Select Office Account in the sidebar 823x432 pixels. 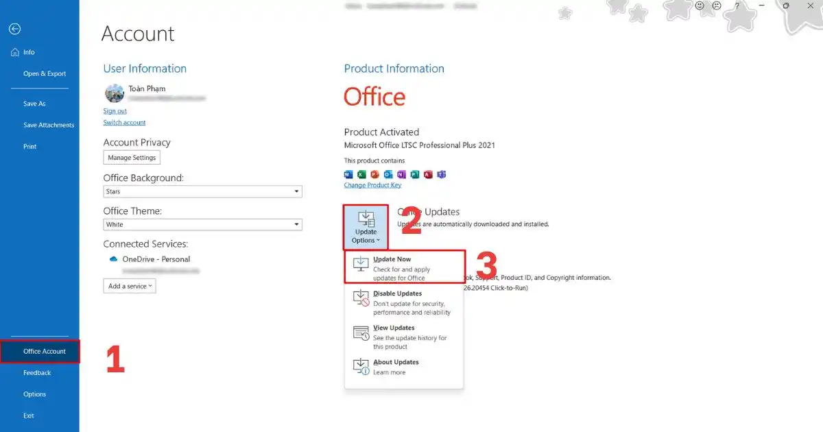[x=40, y=351]
